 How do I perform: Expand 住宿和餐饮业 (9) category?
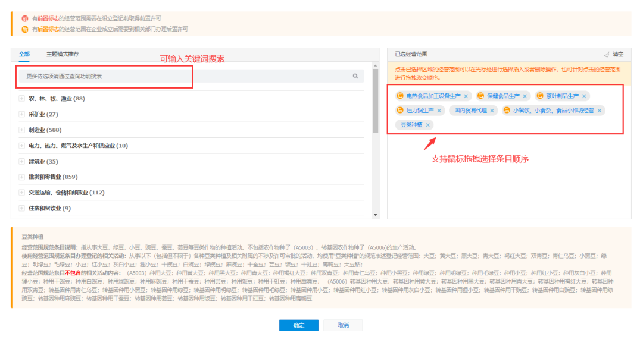coord(22,208)
